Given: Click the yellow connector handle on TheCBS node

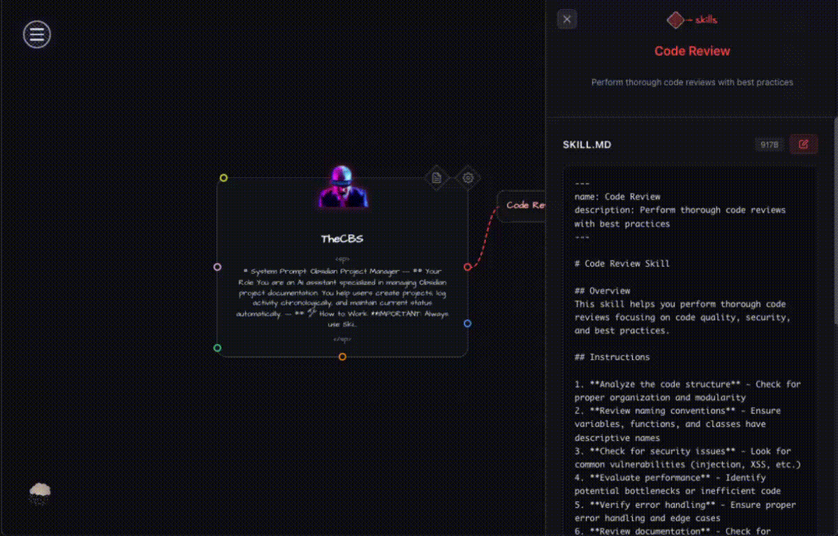Looking at the screenshot, I should pos(223,178).
